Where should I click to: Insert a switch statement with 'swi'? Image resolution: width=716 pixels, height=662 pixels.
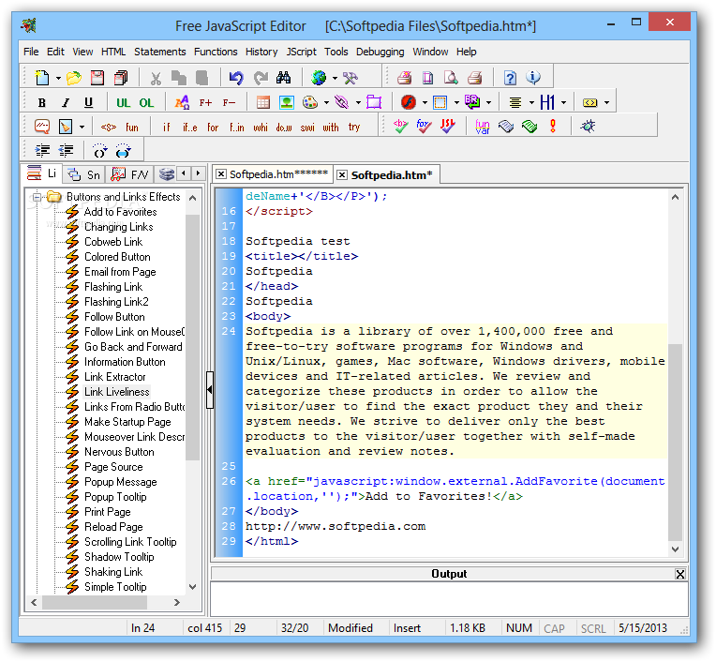(307, 127)
